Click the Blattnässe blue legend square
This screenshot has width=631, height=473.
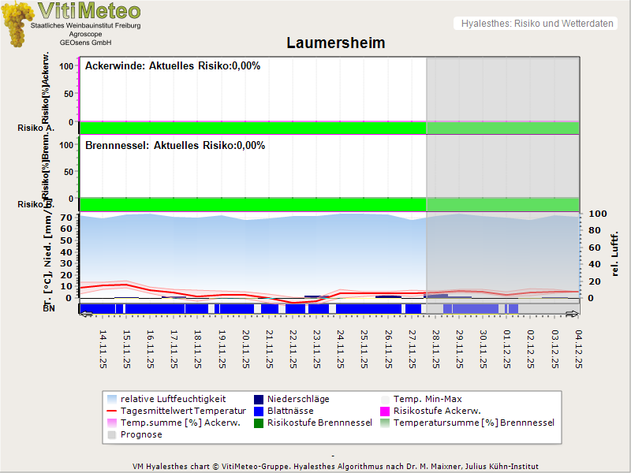point(260,411)
